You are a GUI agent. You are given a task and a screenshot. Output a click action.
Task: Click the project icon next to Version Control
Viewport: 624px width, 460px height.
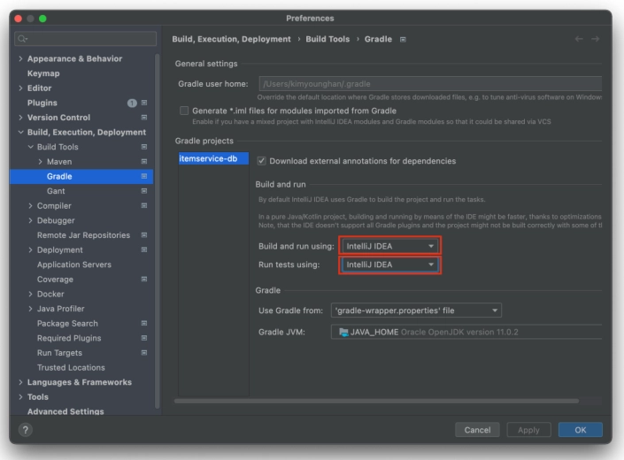[x=144, y=118]
